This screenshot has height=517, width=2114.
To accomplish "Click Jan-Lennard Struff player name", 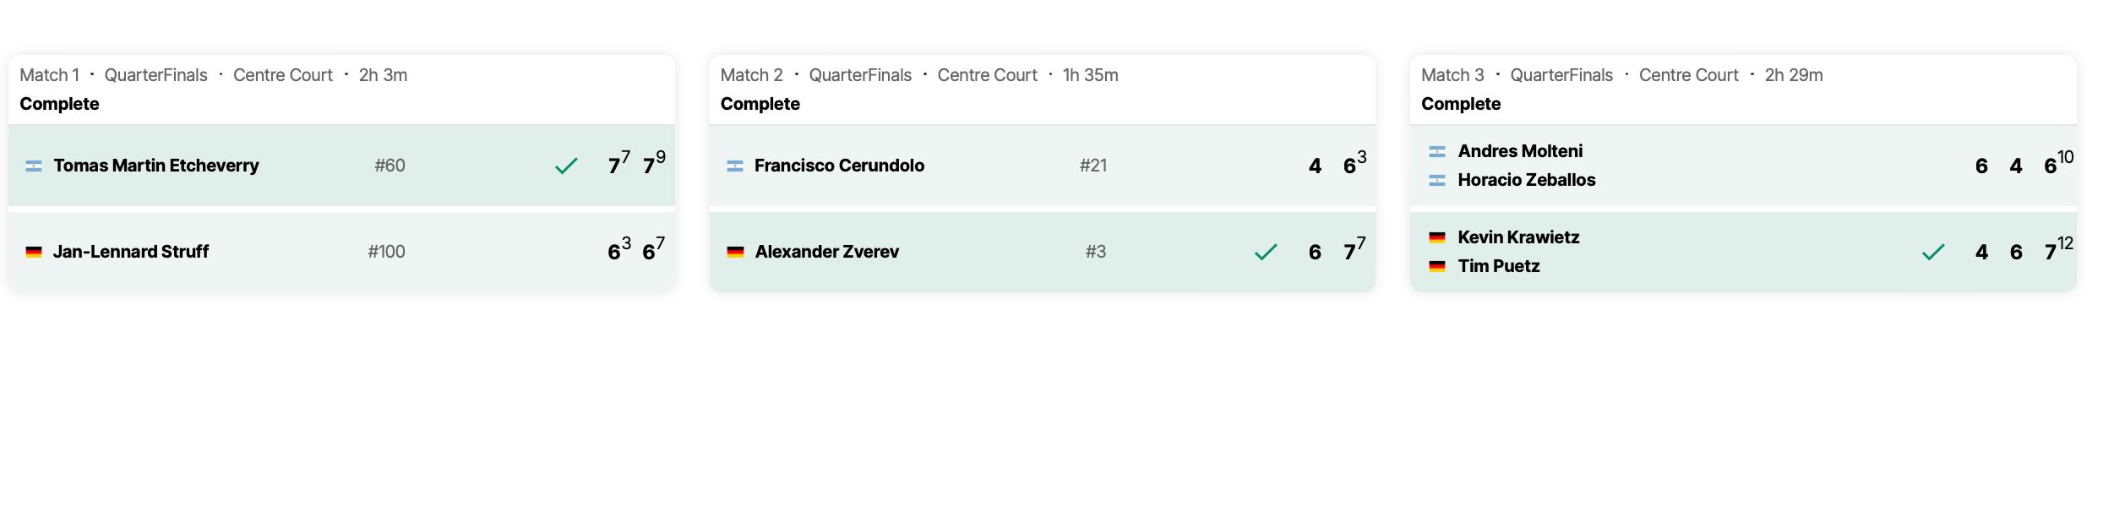I will (131, 252).
